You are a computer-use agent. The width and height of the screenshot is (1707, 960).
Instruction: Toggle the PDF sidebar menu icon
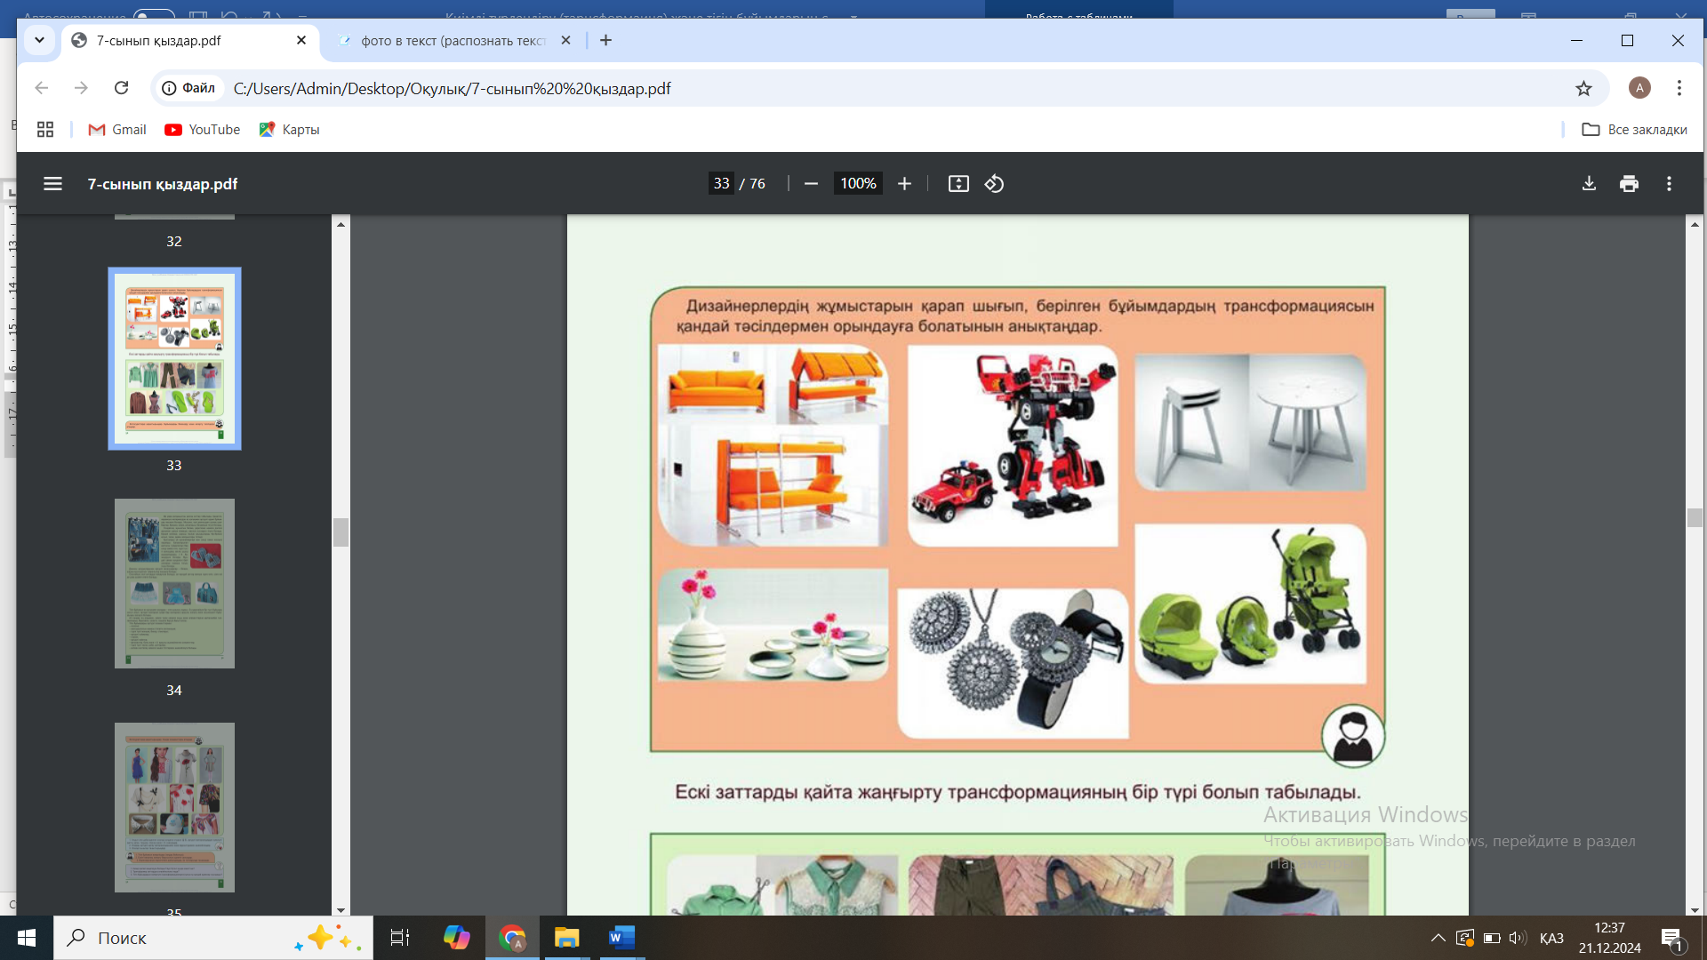(52, 184)
